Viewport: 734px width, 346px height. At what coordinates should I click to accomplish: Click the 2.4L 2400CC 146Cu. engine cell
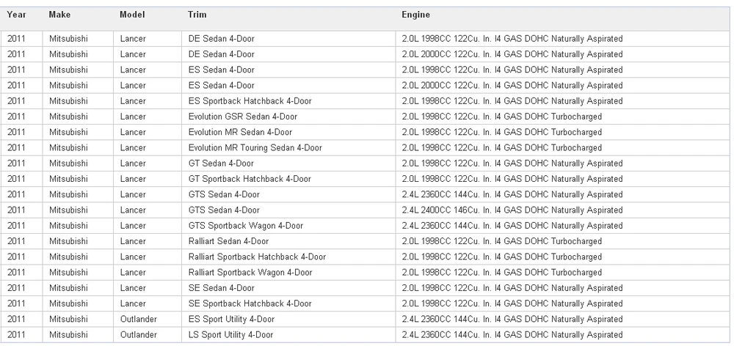point(562,210)
